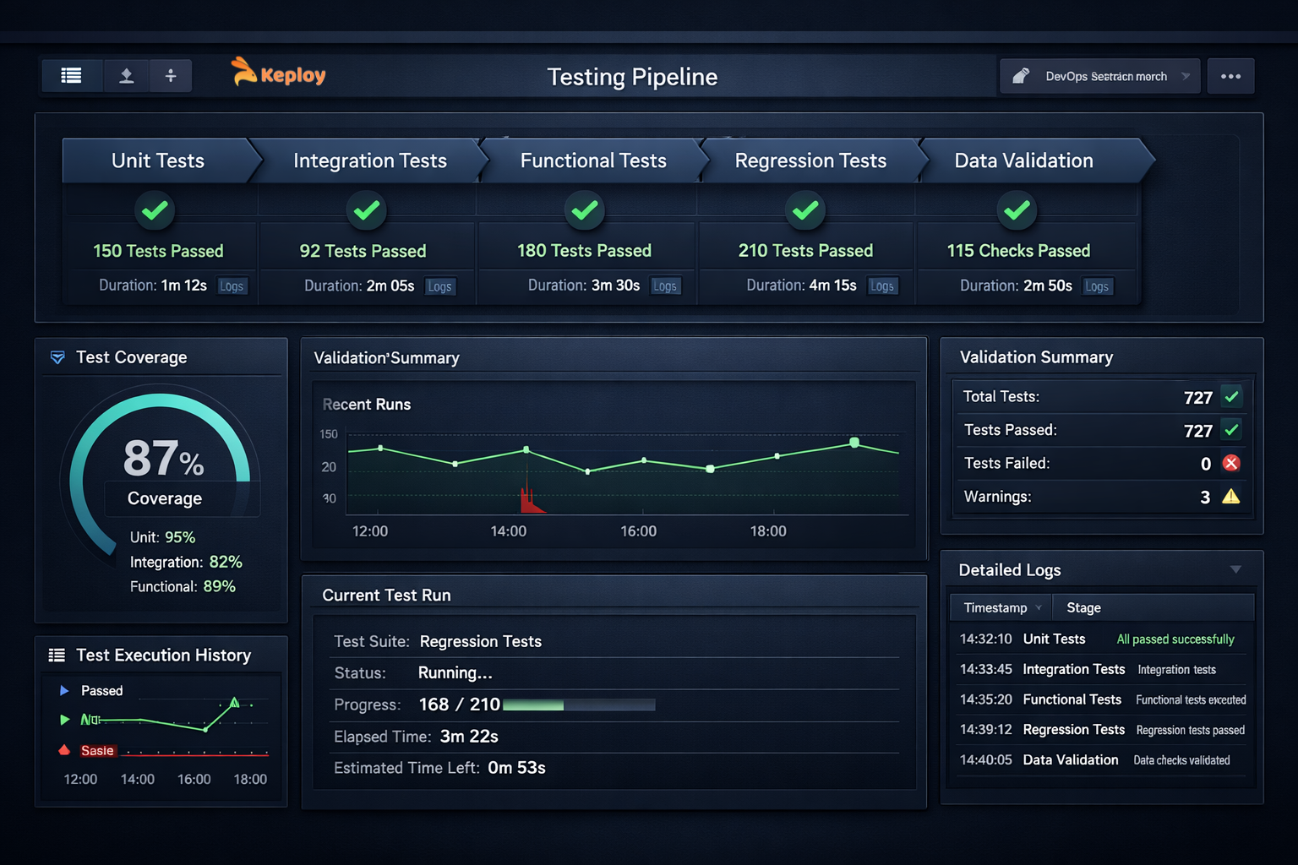Collapse the Detailed Logs panel
This screenshot has width=1298, height=865.
pyautogui.click(x=1235, y=569)
